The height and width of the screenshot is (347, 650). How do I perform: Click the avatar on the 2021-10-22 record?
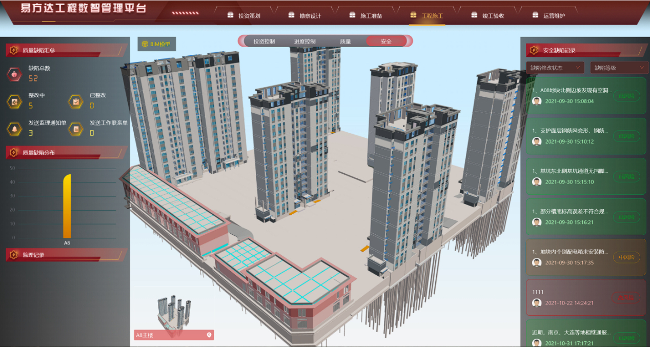click(x=537, y=303)
